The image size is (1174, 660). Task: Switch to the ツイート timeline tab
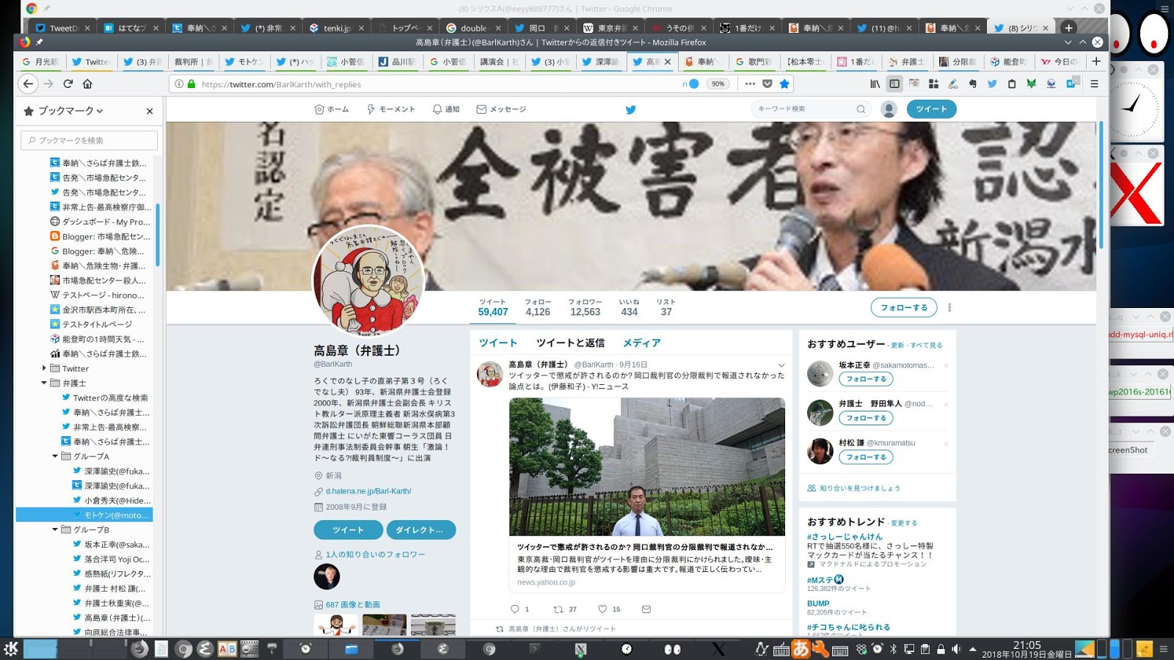pyautogui.click(x=498, y=342)
